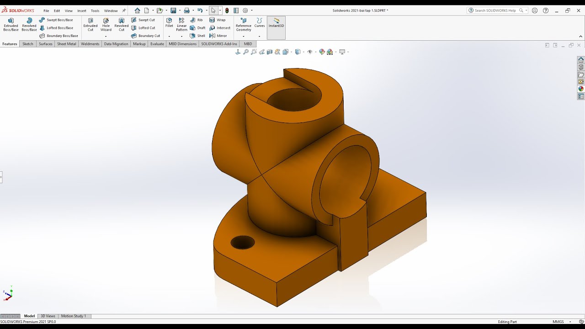
Task: Open the Options gear dropdown arrow
Action: pyautogui.click(x=252, y=11)
